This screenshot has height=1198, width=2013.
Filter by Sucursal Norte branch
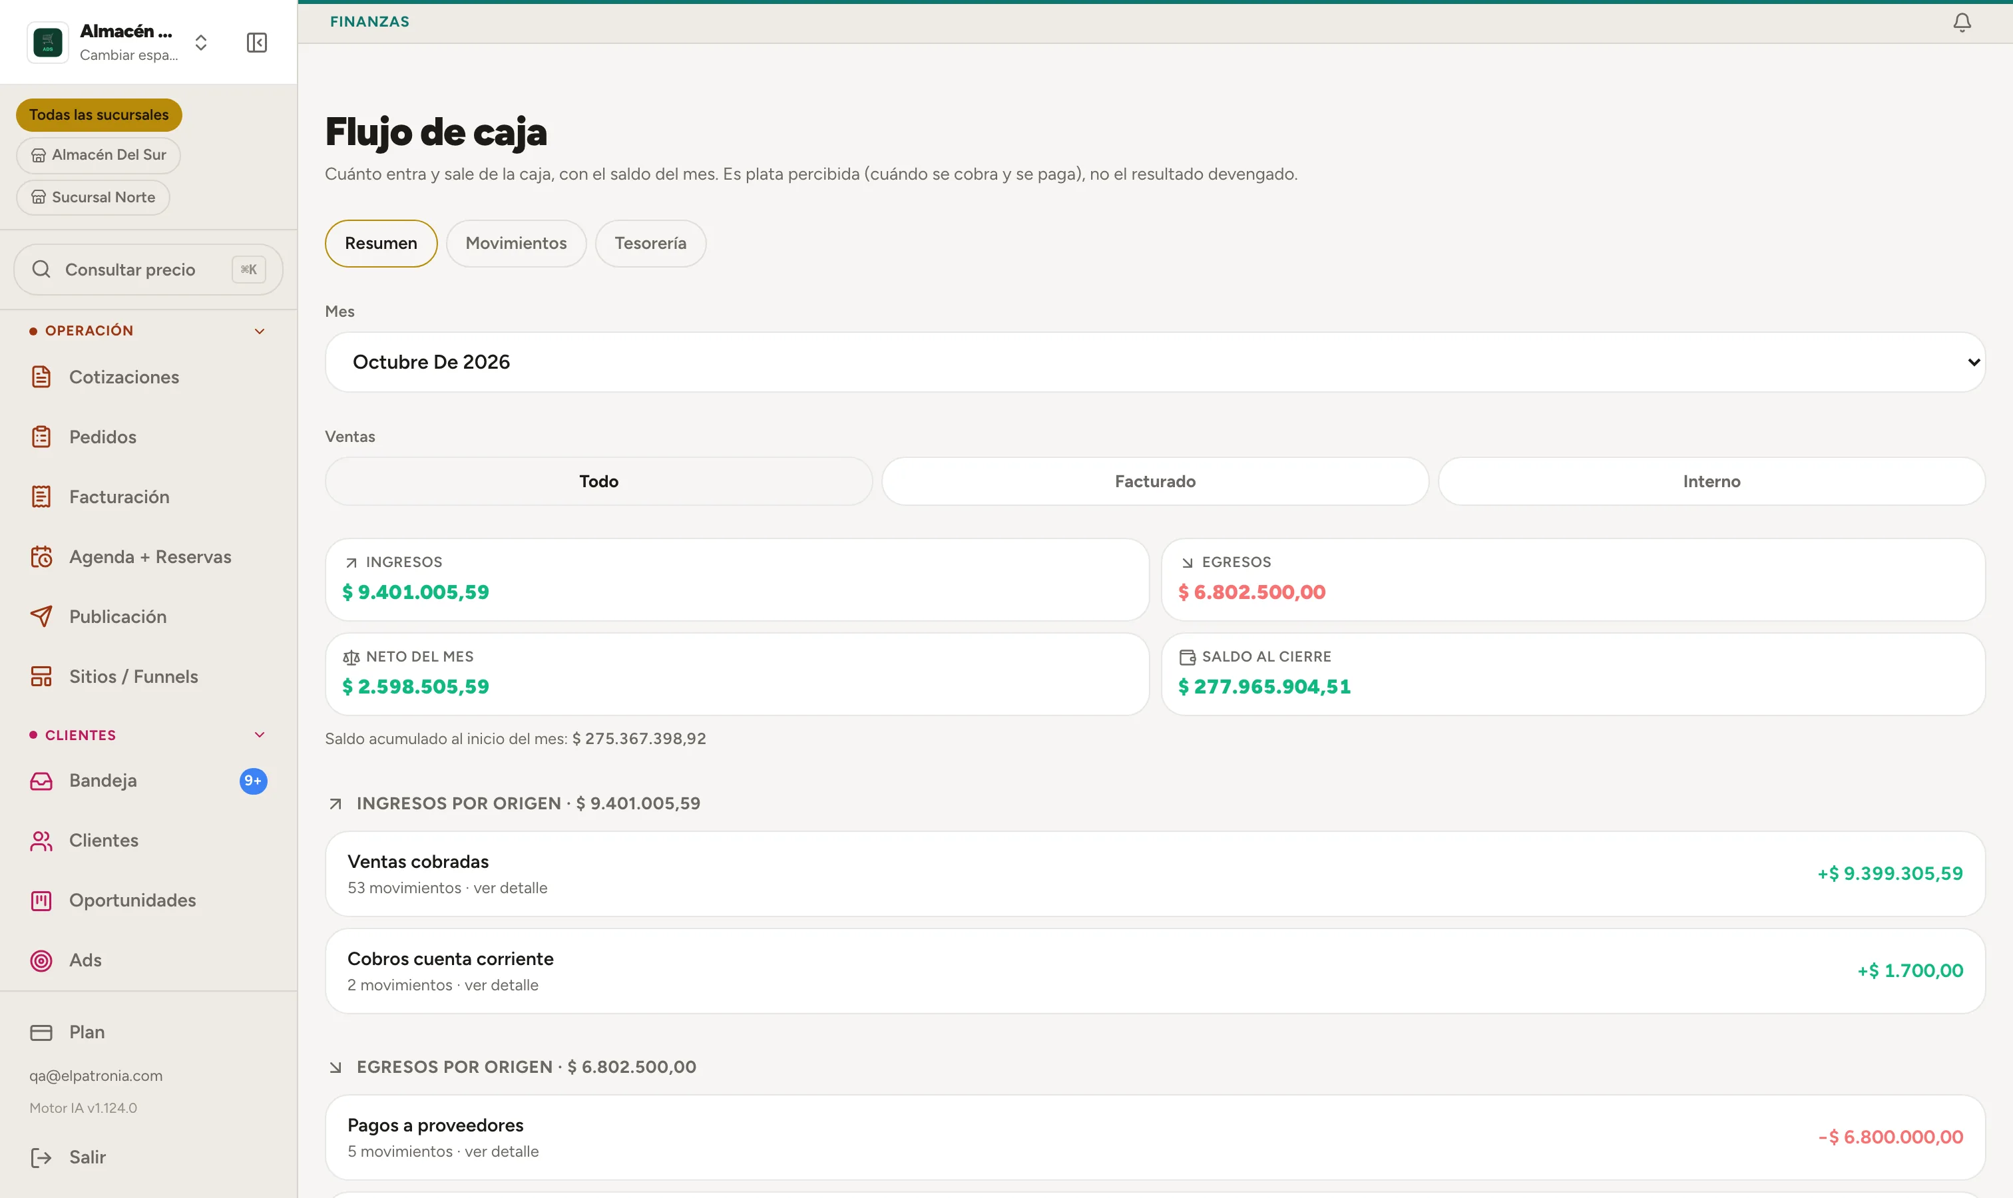click(x=93, y=198)
